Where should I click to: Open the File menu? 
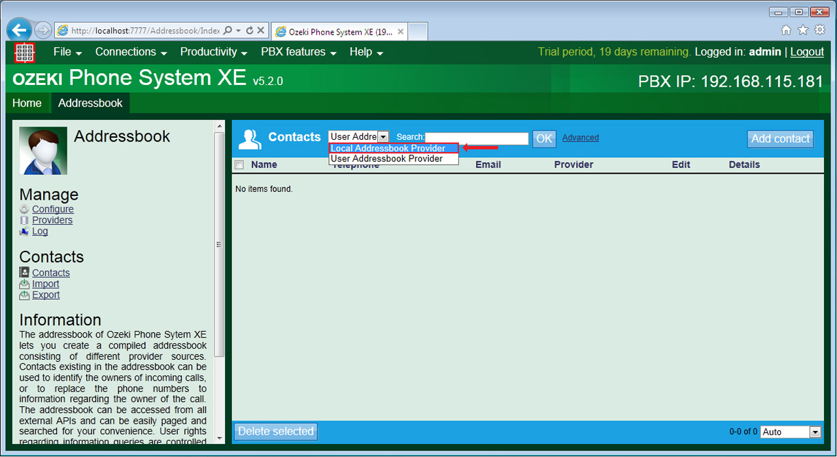click(67, 52)
